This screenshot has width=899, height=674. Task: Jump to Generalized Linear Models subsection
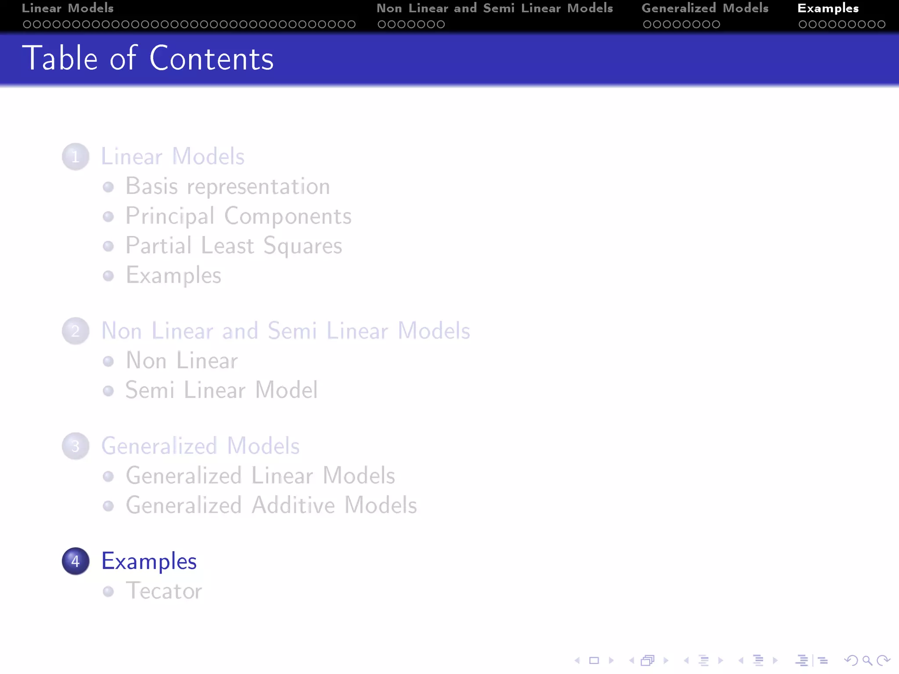point(260,476)
